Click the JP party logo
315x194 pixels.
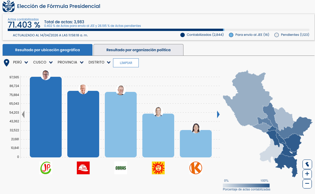point(46,168)
